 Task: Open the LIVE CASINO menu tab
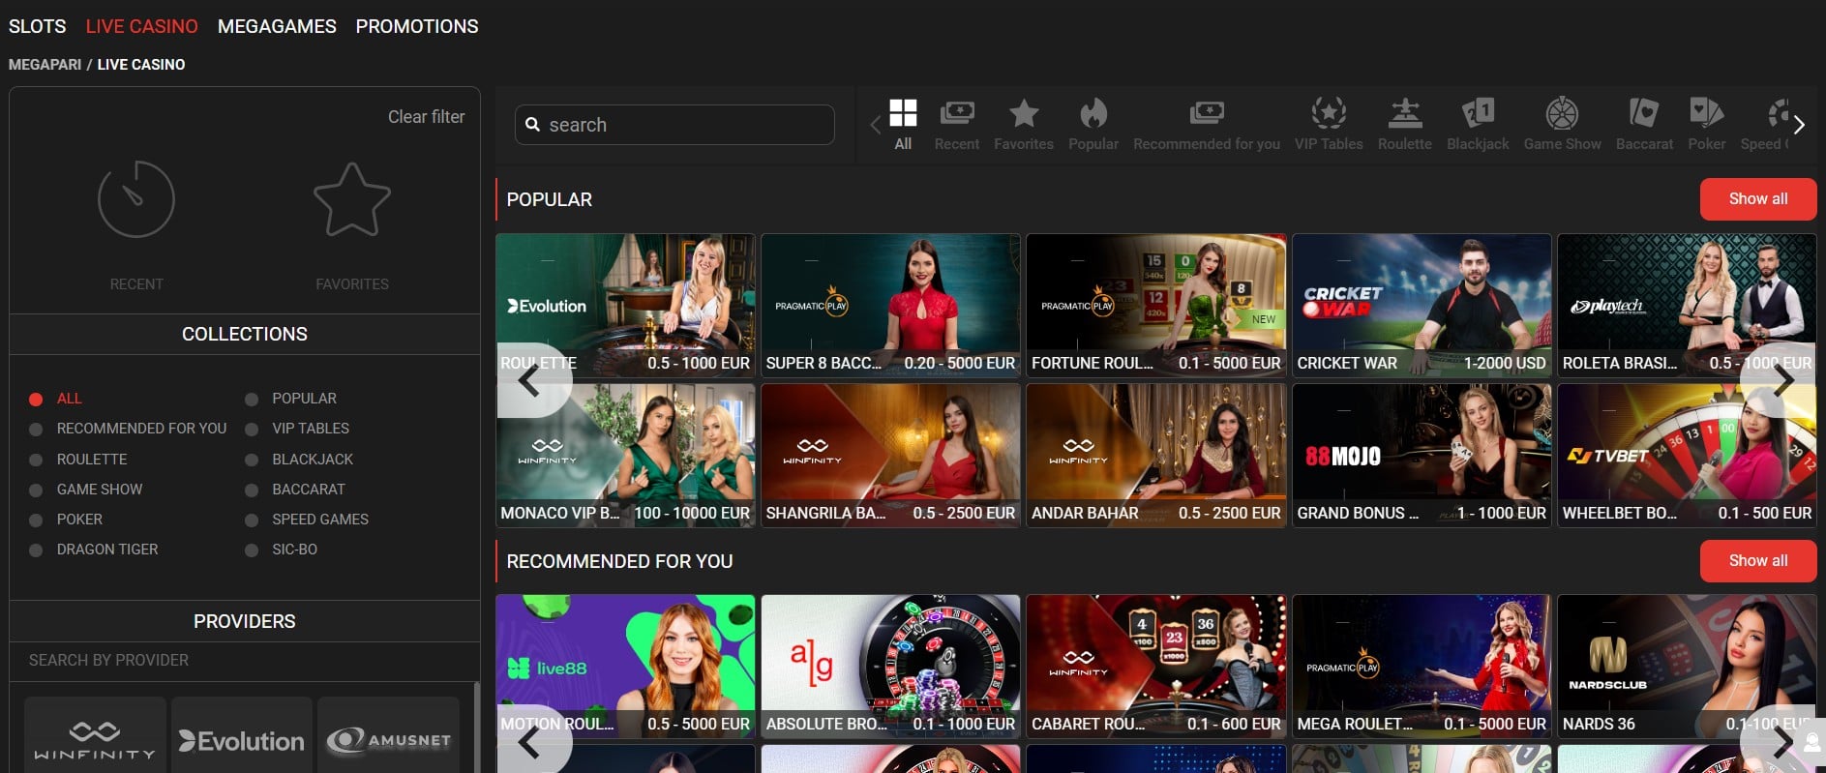141,26
